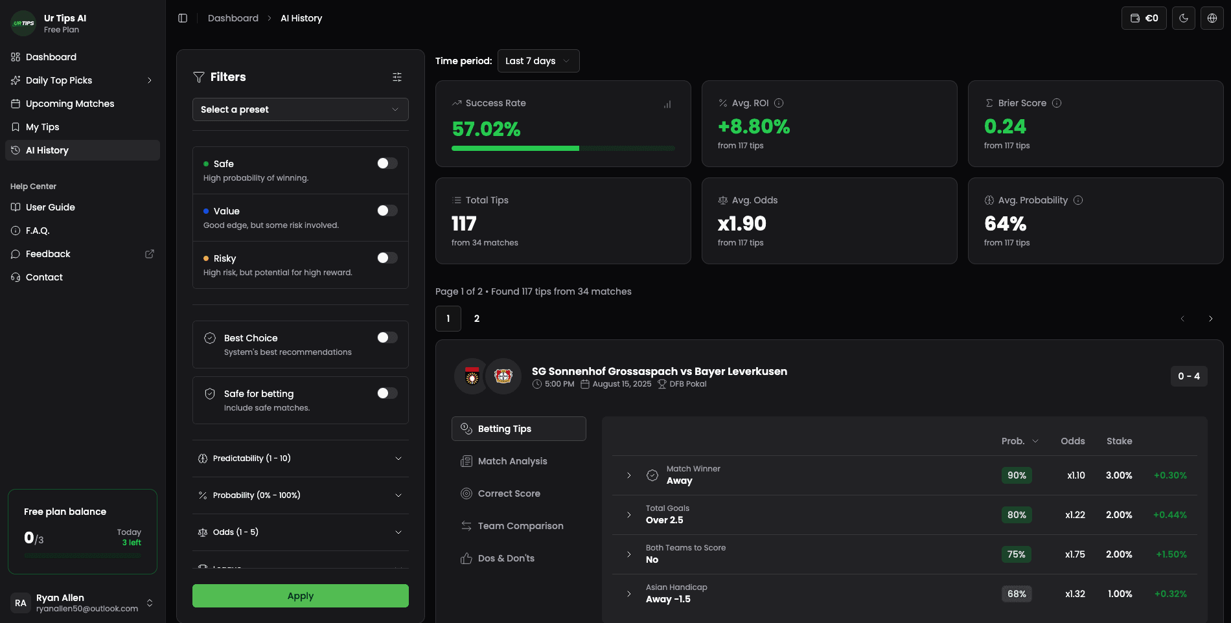
Task: Switch to the Match Analysis tab
Action: point(512,461)
